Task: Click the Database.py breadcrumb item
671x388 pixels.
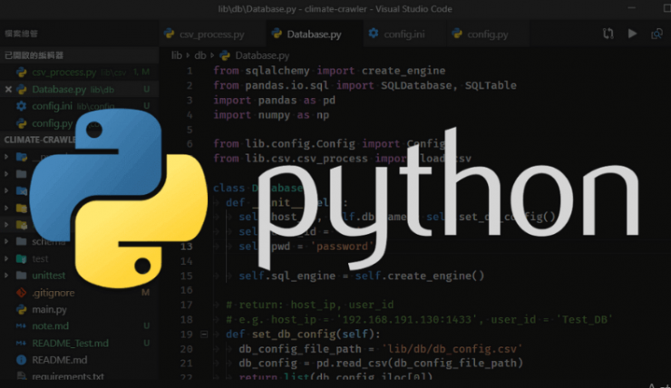Action: 254,55
